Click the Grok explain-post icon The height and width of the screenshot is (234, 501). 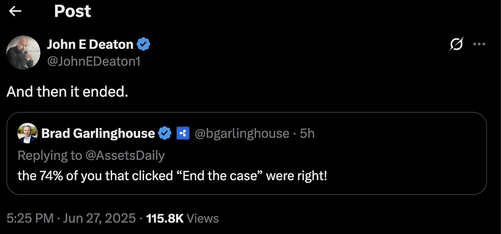457,44
